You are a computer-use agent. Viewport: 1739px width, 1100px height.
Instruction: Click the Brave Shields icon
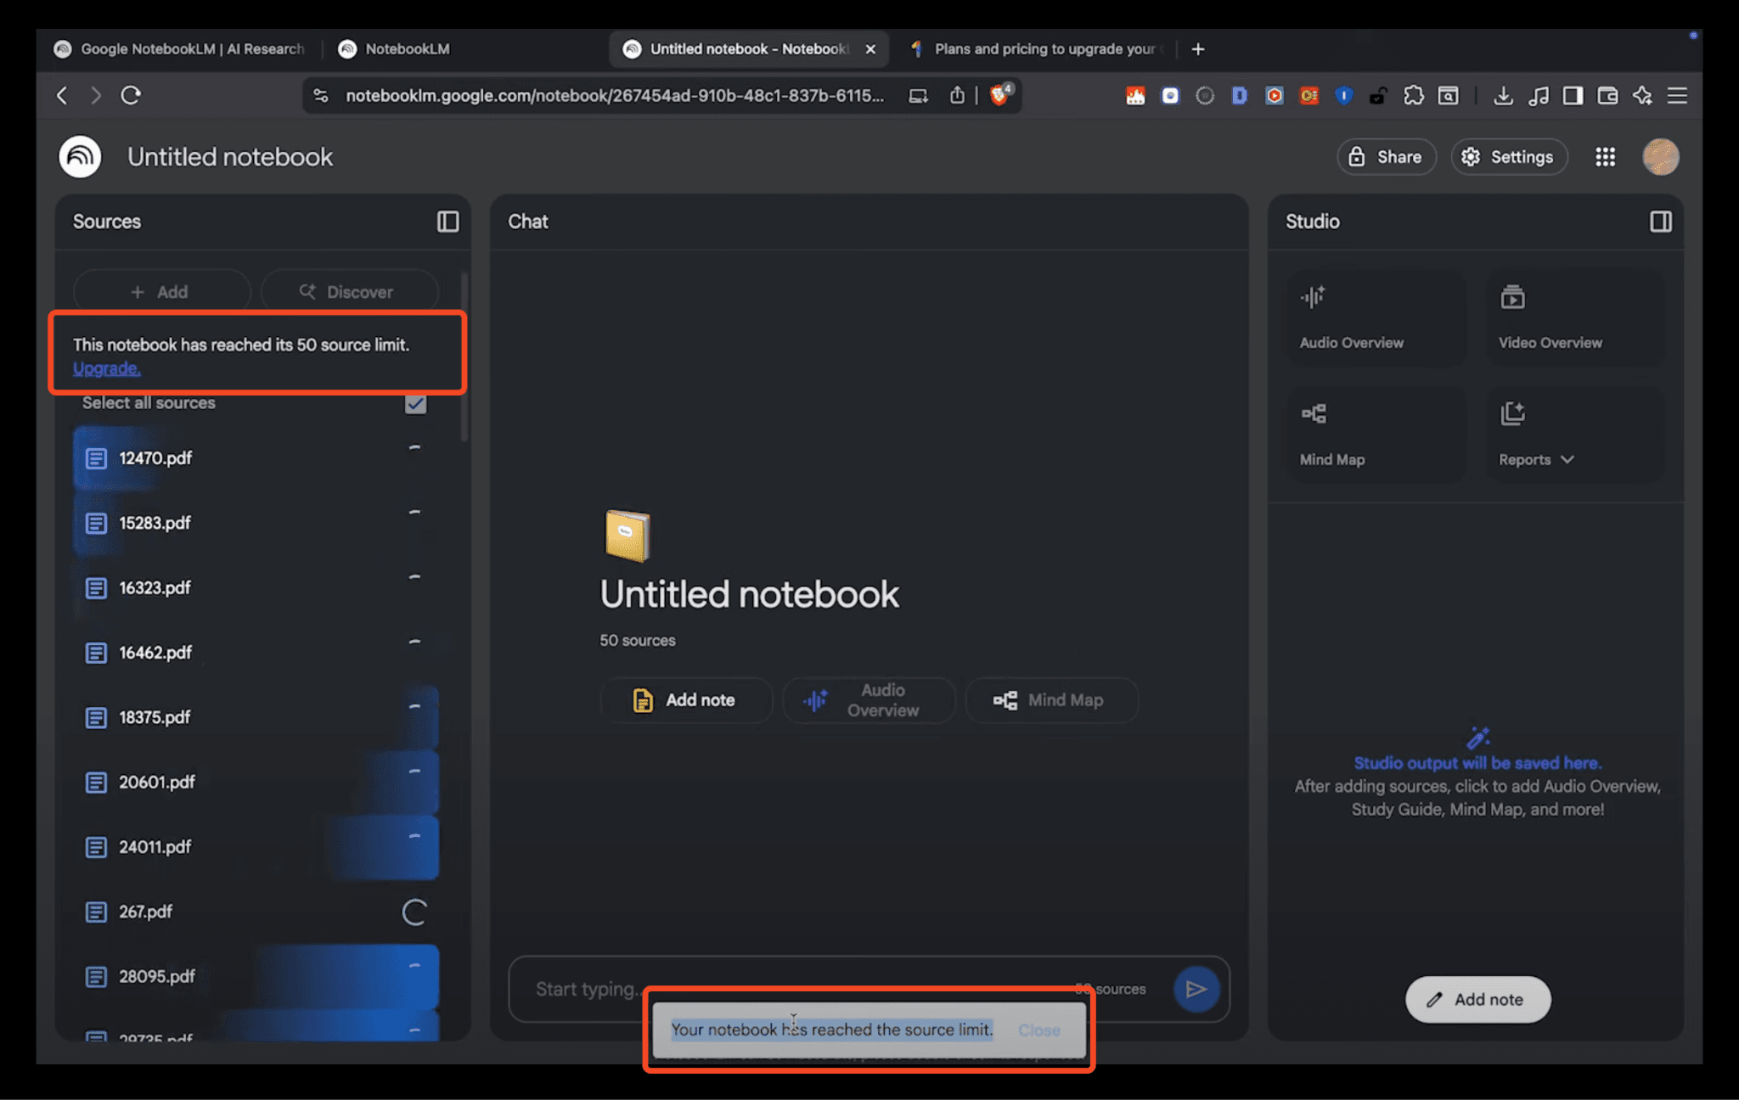tap(999, 95)
